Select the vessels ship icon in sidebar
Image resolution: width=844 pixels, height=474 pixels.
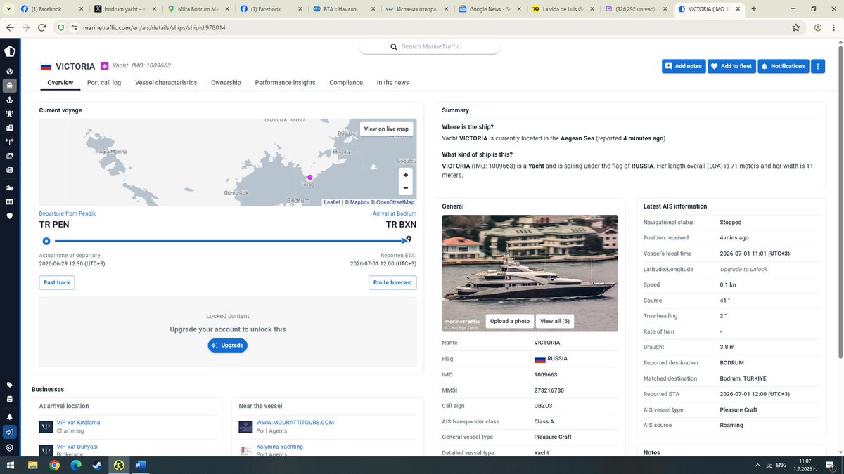(10, 85)
